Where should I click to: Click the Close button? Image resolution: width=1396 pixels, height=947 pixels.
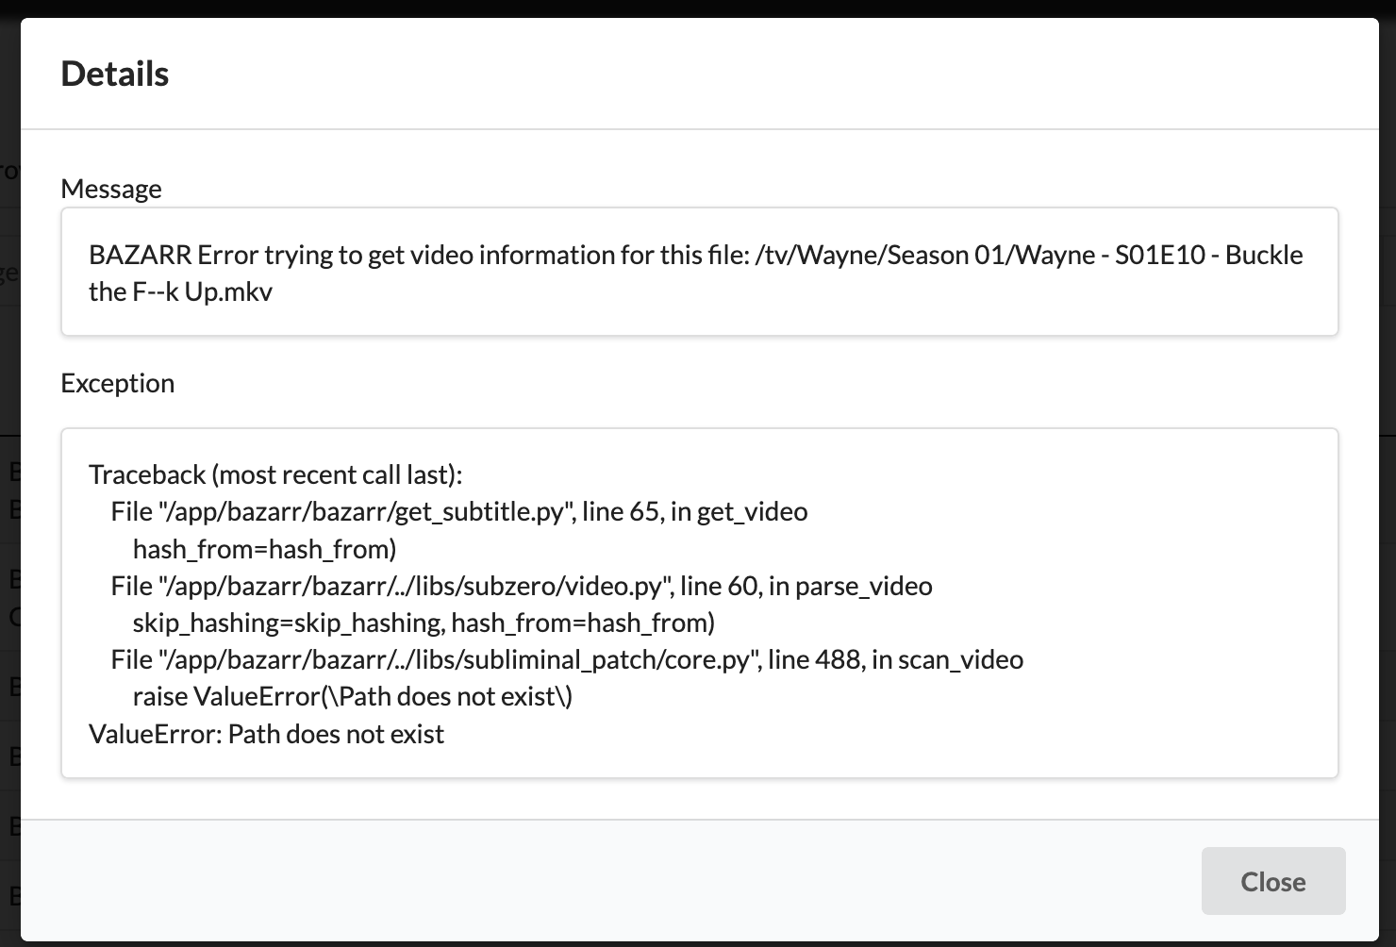coord(1272,881)
